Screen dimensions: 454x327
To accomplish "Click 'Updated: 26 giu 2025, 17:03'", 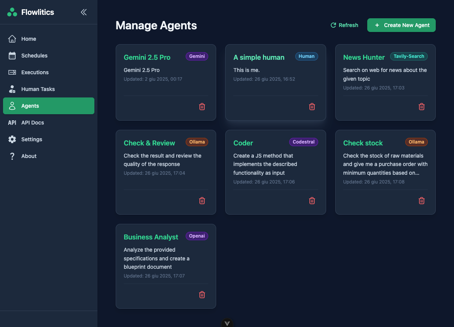I will 374,88.
